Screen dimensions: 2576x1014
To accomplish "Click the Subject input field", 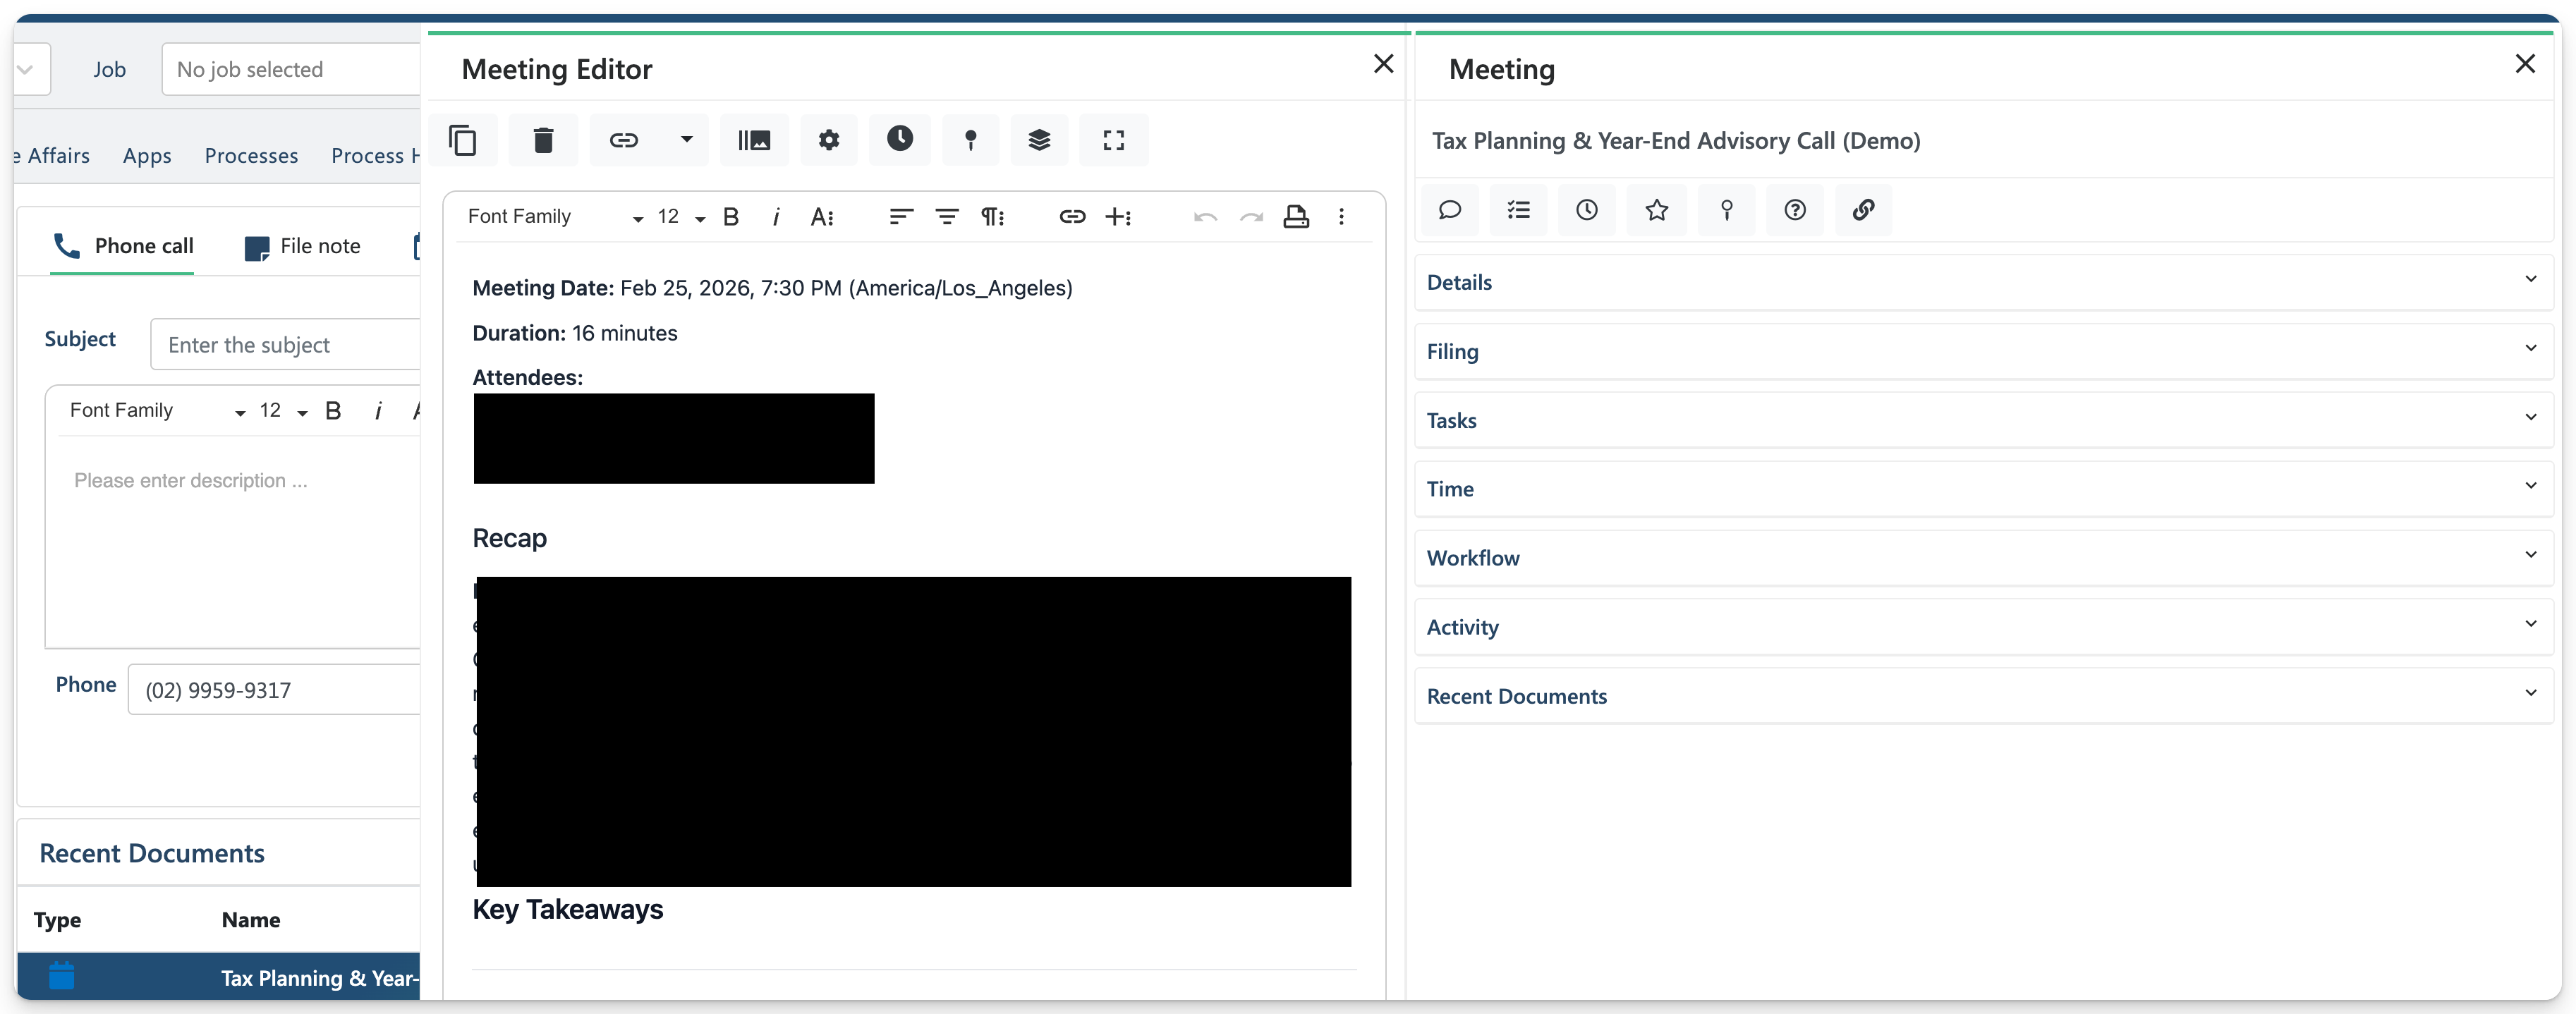I will click(285, 345).
